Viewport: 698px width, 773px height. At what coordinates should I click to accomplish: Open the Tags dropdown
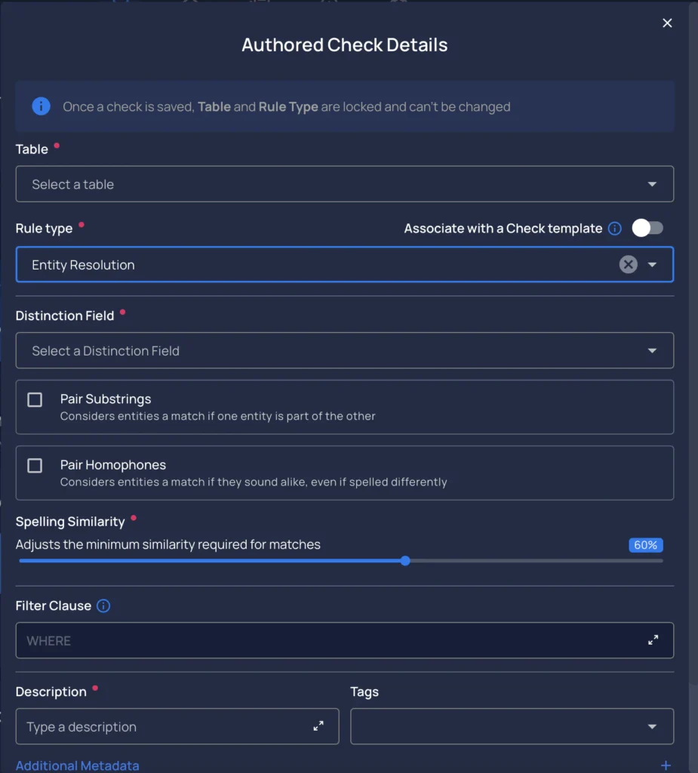[512, 726]
